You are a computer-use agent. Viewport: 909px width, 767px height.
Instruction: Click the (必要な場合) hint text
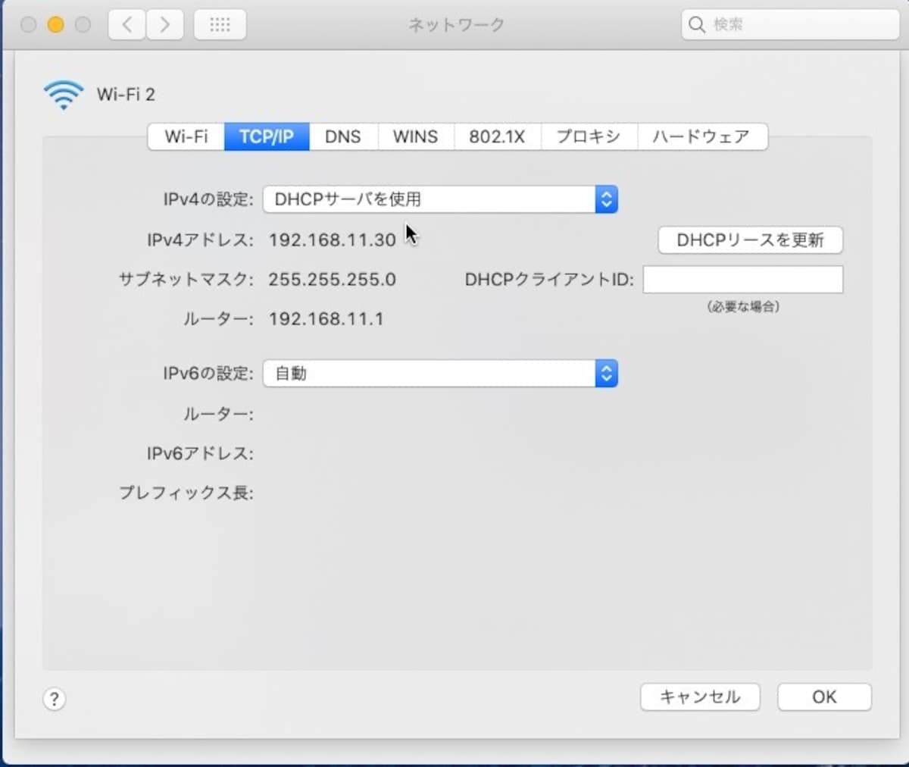pos(743,307)
